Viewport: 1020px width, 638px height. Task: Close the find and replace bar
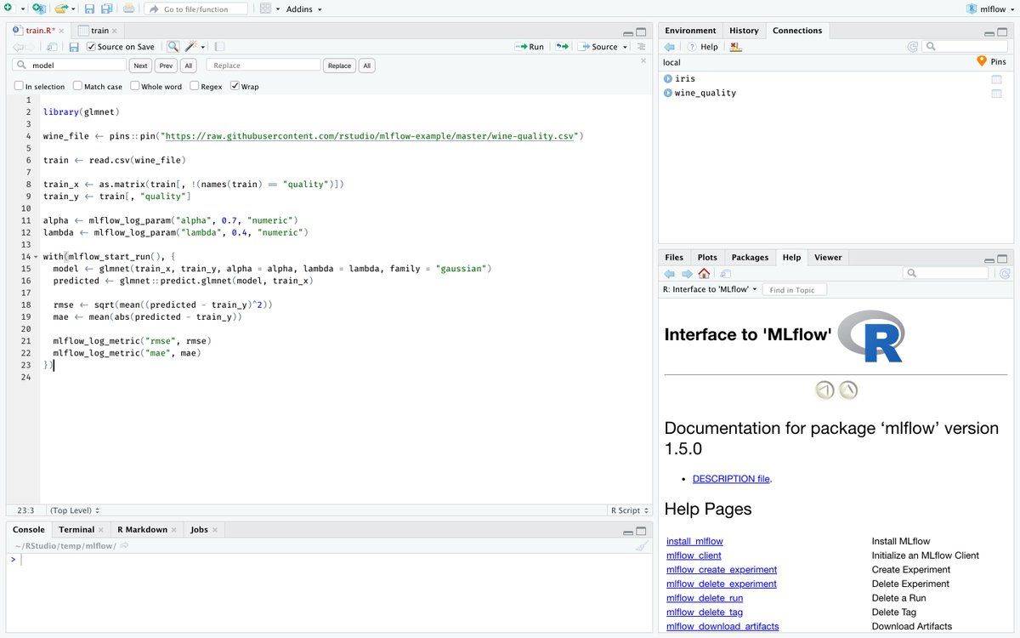coord(642,60)
